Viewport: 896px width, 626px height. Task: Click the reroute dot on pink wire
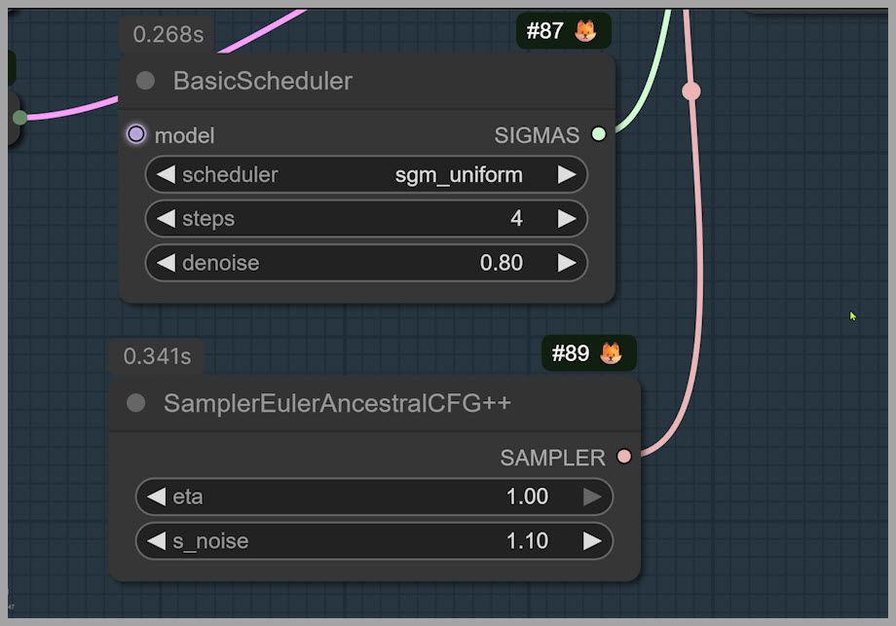[x=691, y=91]
